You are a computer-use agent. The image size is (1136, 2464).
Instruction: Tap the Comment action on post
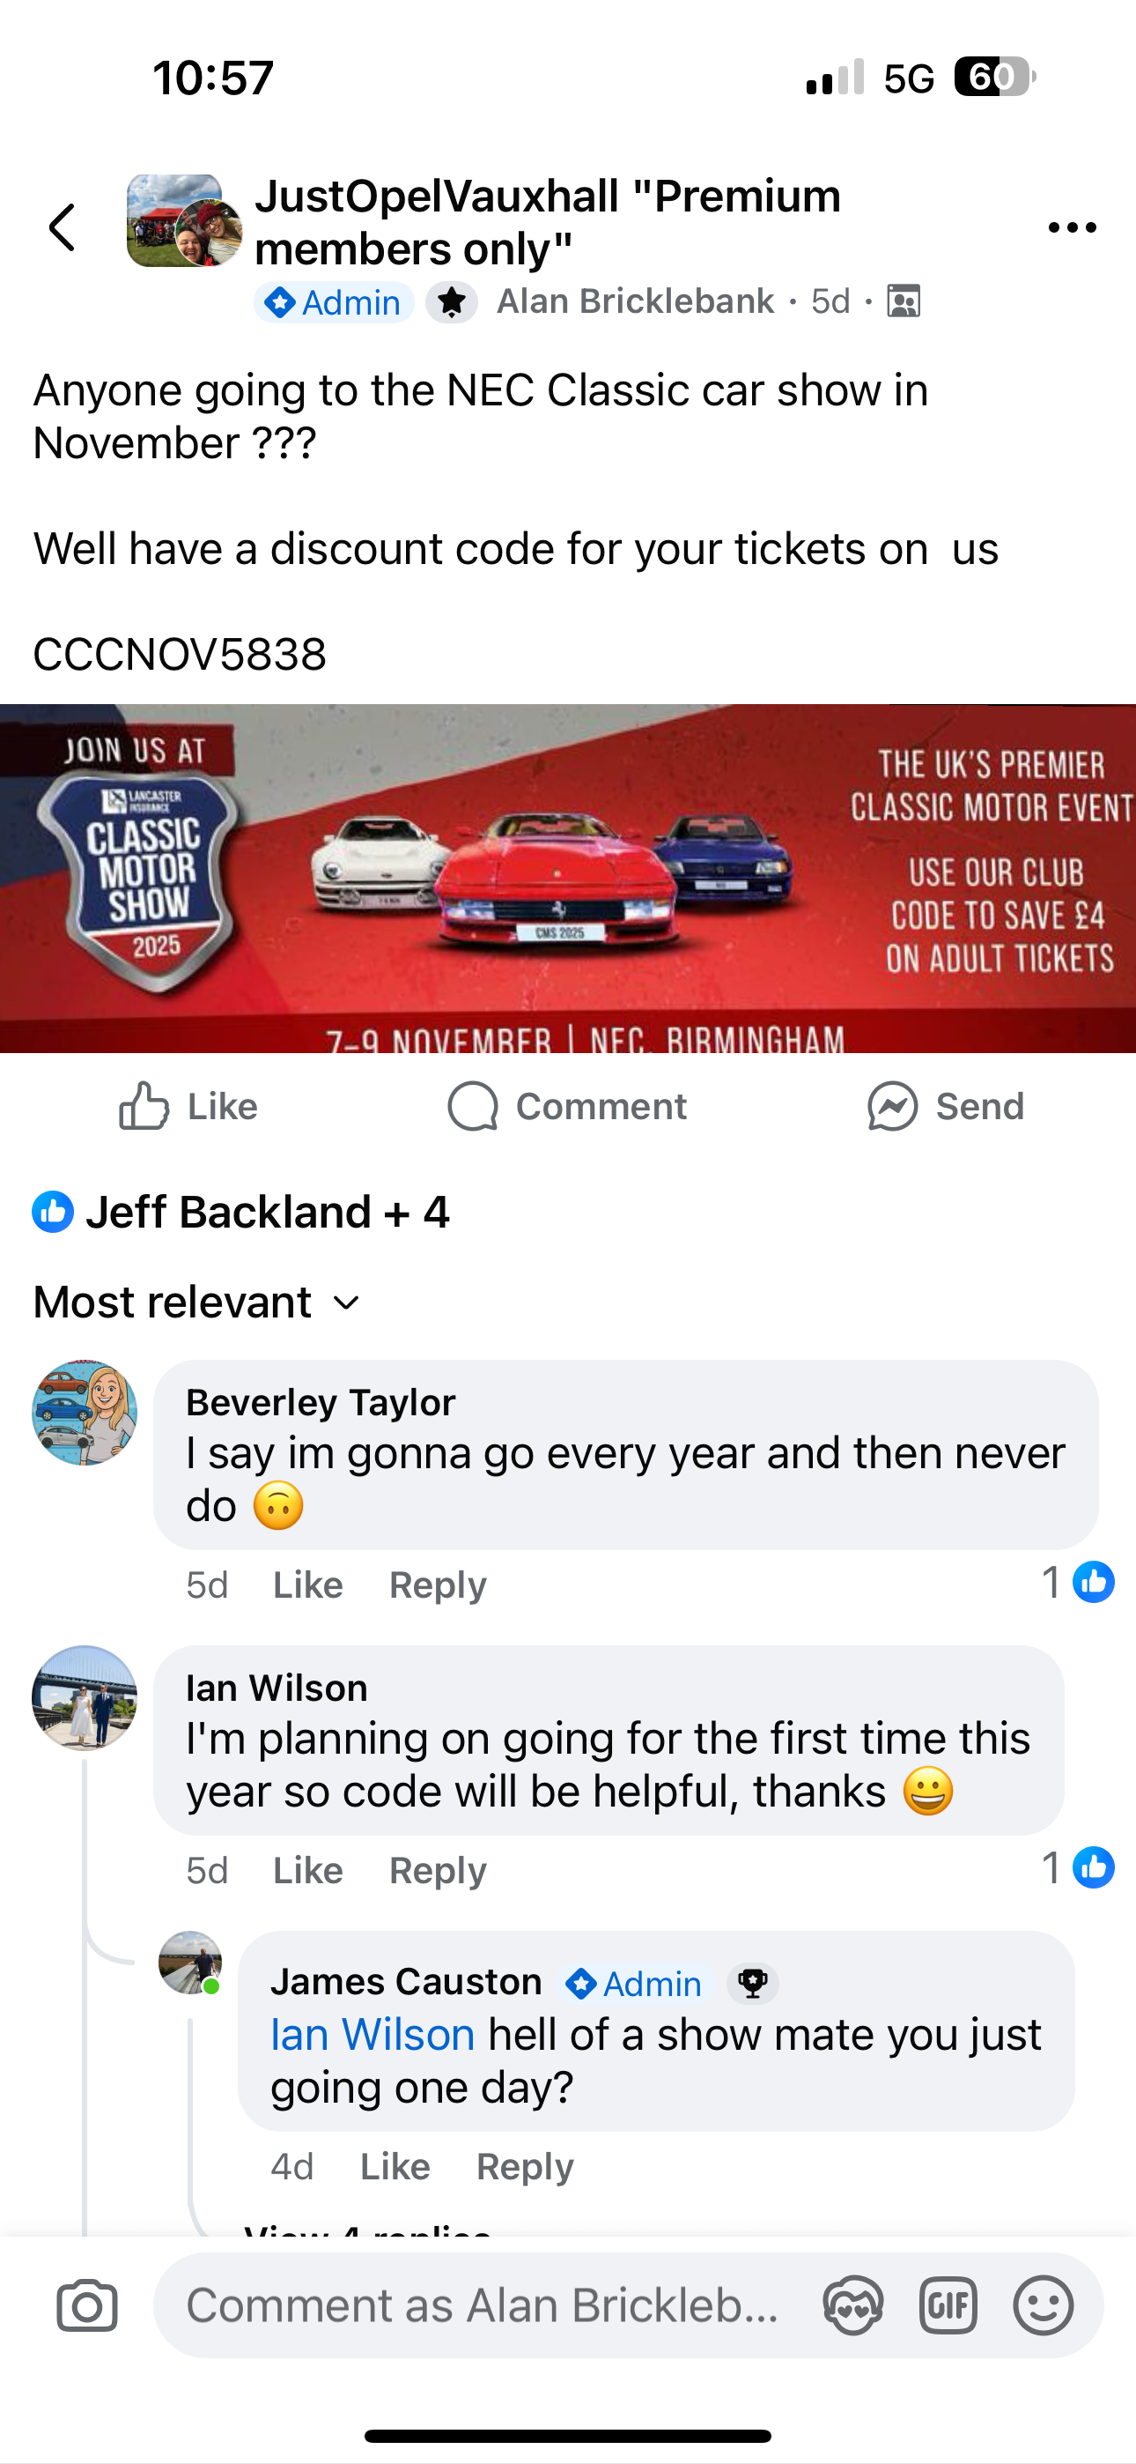[x=567, y=1107]
